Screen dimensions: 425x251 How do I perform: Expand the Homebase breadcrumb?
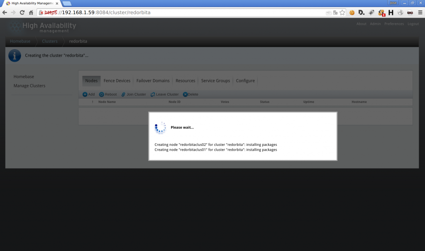point(20,41)
